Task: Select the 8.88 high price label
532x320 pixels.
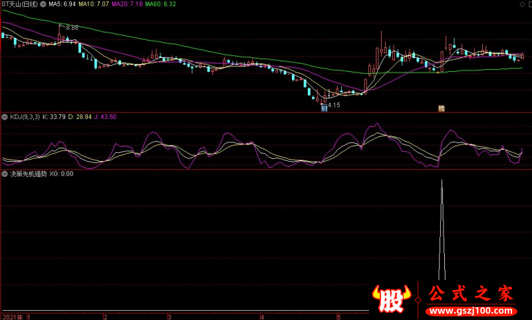Action: pyautogui.click(x=72, y=28)
